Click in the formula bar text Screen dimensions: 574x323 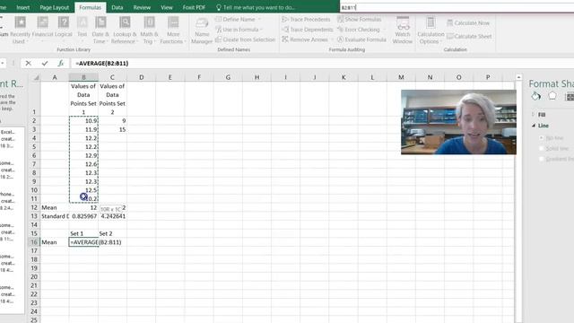101,64
